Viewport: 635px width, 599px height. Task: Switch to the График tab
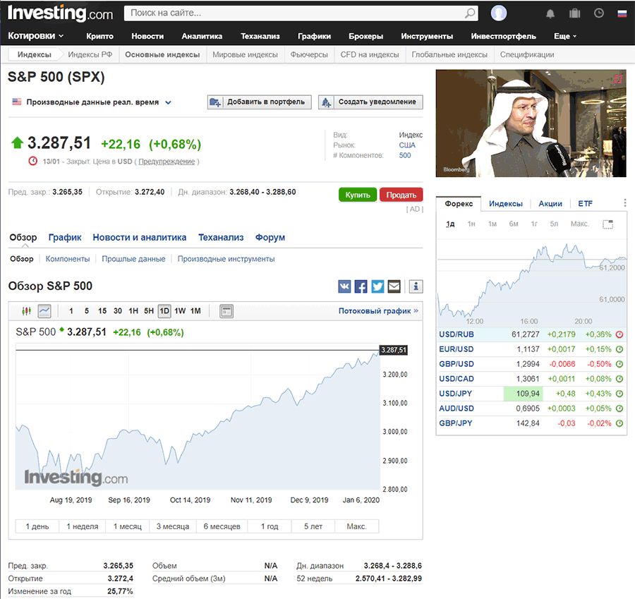pyautogui.click(x=65, y=237)
